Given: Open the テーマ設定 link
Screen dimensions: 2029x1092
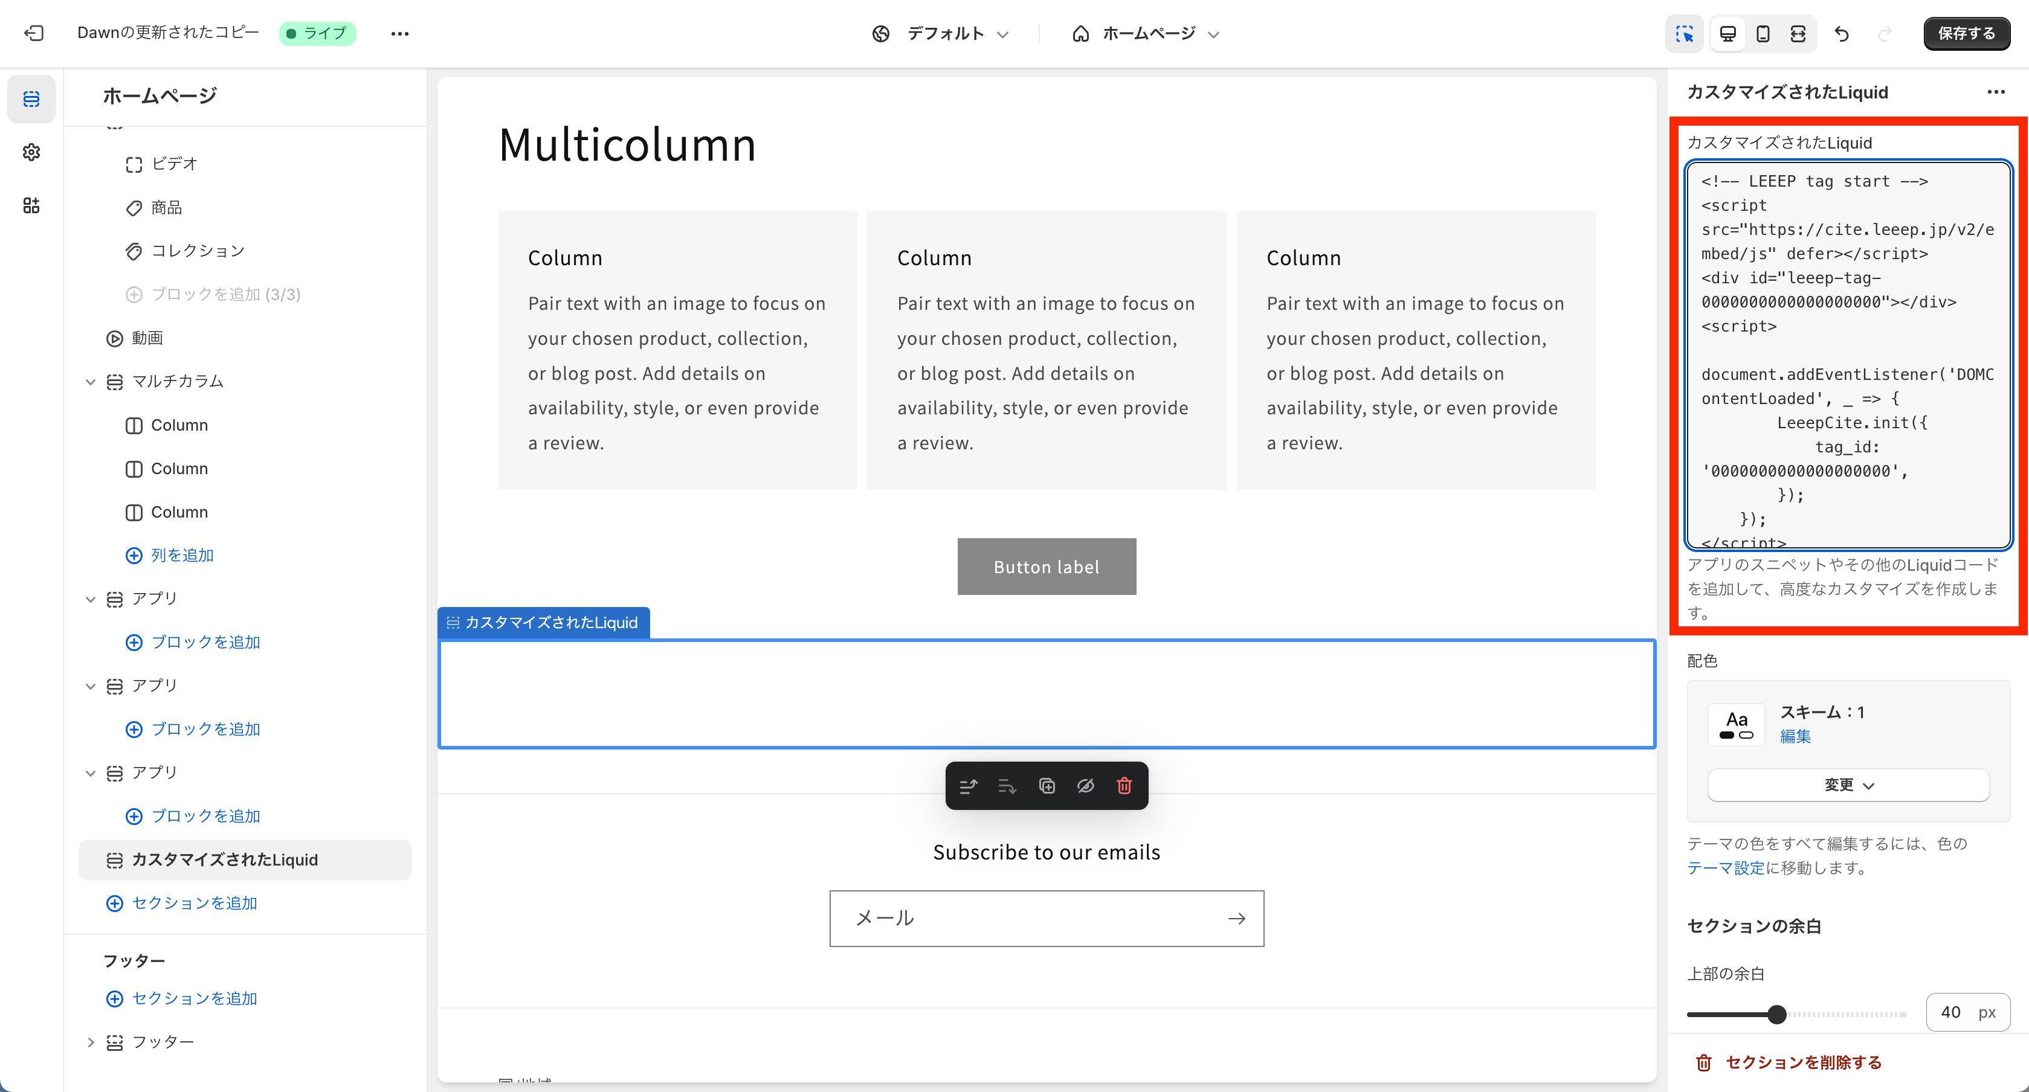Looking at the screenshot, I should [1725, 867].
